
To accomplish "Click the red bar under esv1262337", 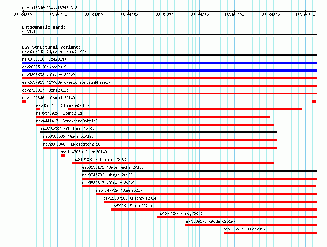I will [x=237, y=217].
